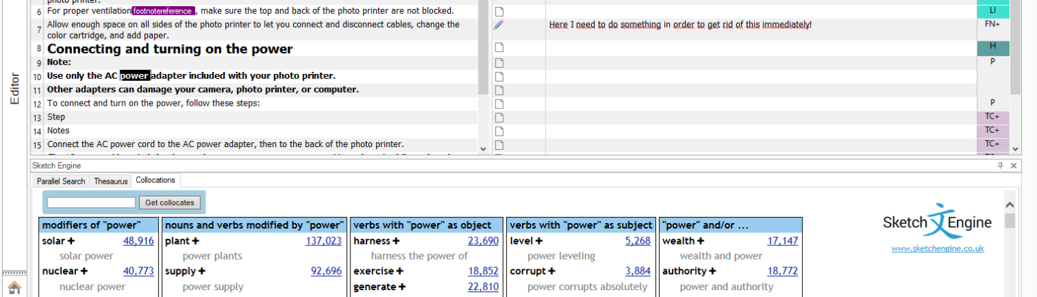This screenshot has height=297, width=1037.
Task: Click the collocates search text field
Action: pos(91,202)
